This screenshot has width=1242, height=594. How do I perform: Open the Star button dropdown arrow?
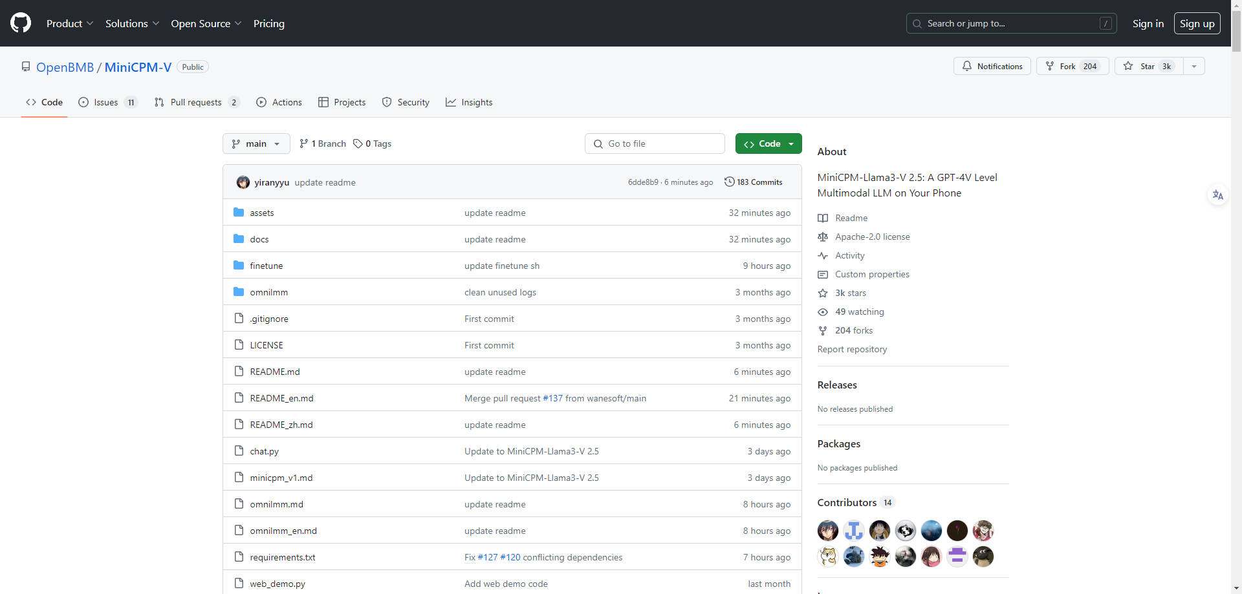point(1193,66)
